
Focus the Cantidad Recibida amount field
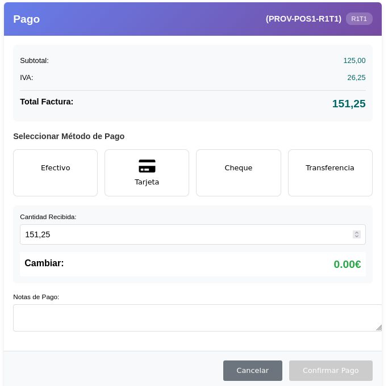pyautogui.click(x=182, y=234)
